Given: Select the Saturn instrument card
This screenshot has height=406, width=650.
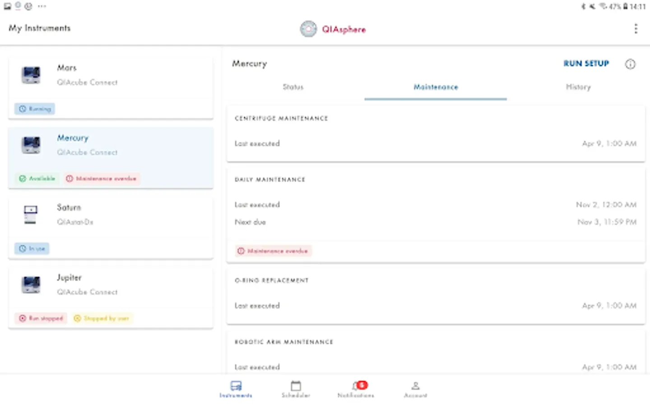Looking at the screenshot, I should tap(111, 228).
